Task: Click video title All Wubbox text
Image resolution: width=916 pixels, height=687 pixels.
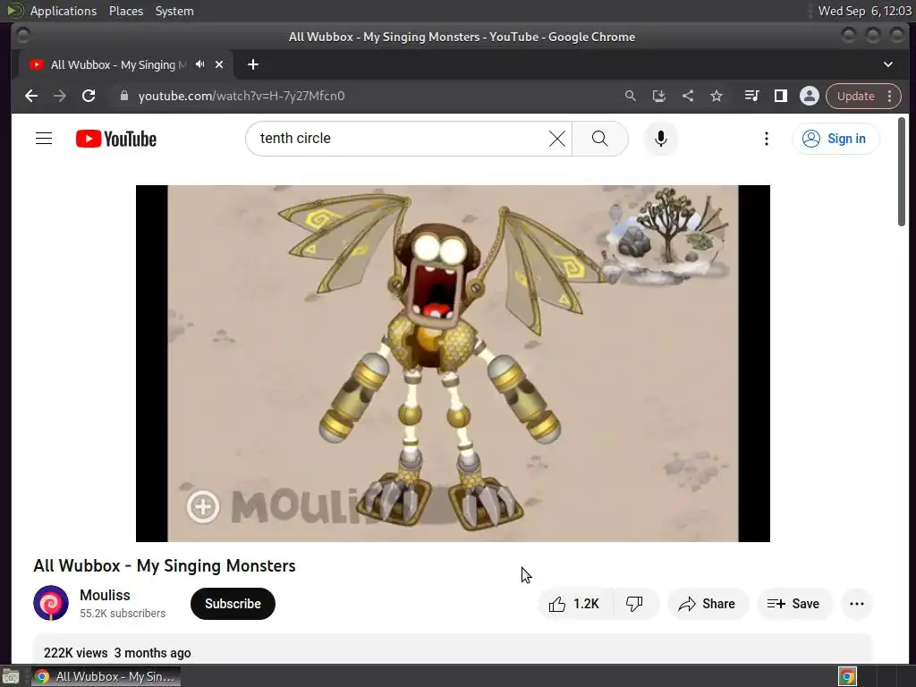Action: (165, 565)
